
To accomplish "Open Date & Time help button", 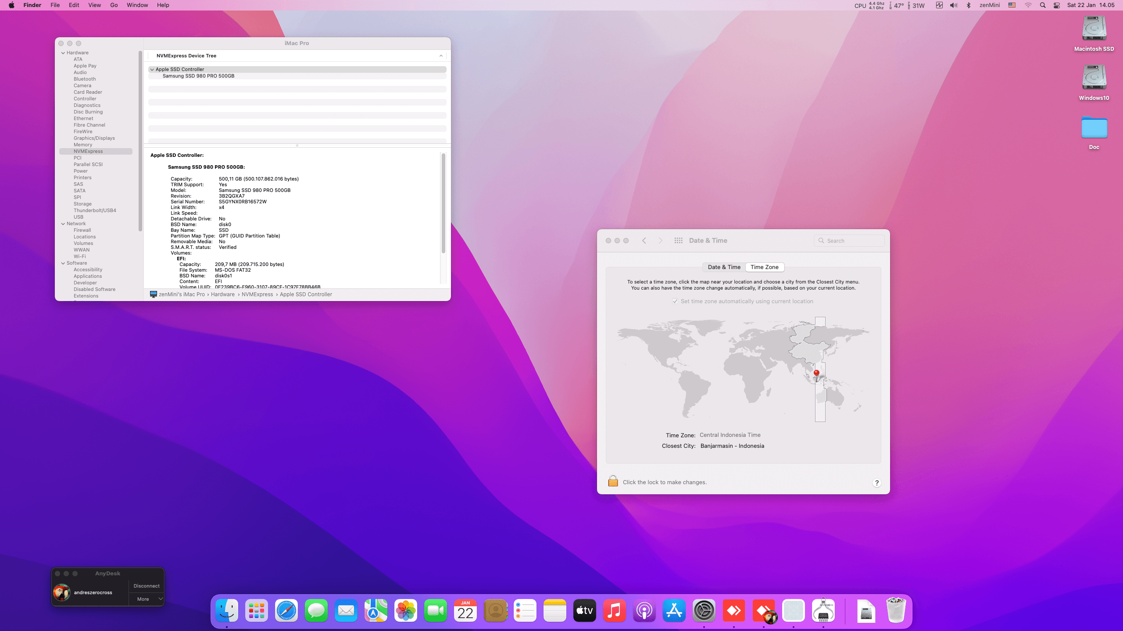I will 877,483.
